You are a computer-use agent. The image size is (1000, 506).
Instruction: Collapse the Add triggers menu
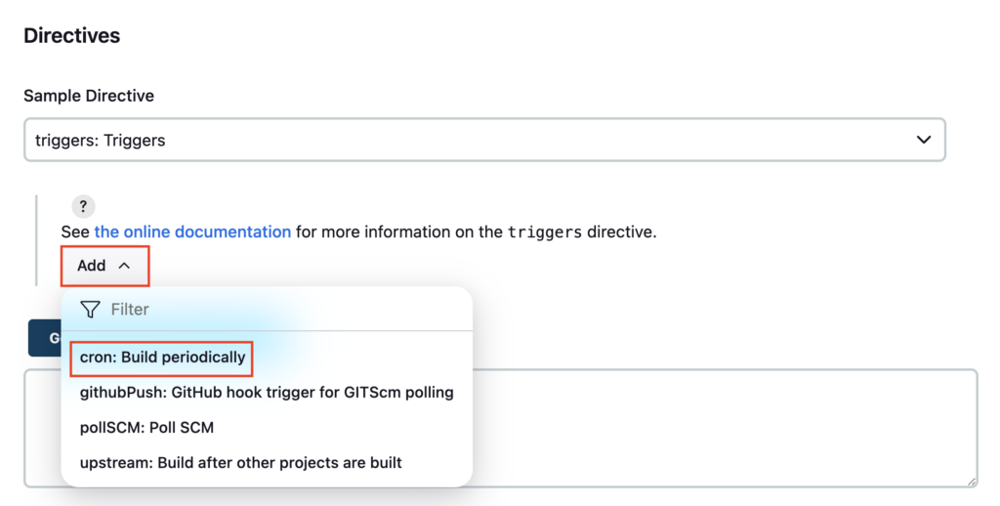click(x=105, y=266)
